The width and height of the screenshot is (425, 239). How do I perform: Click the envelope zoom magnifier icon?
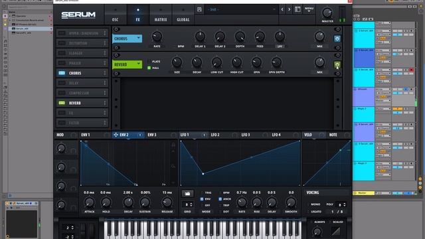173,167
